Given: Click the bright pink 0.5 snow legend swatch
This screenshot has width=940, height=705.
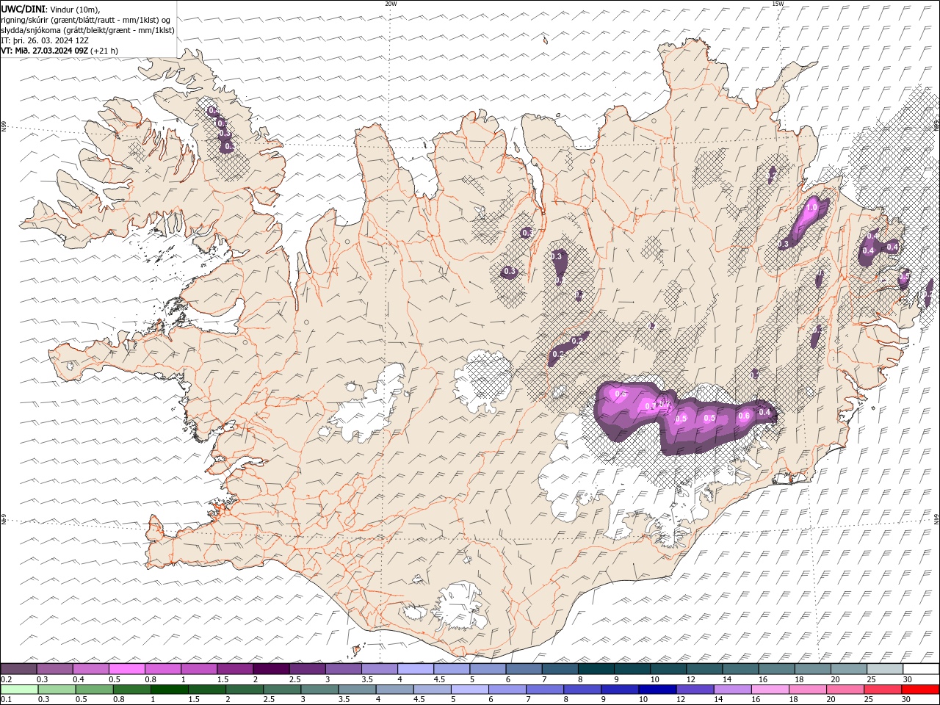Looking at the screenshot, I should (x=126, y=668).
